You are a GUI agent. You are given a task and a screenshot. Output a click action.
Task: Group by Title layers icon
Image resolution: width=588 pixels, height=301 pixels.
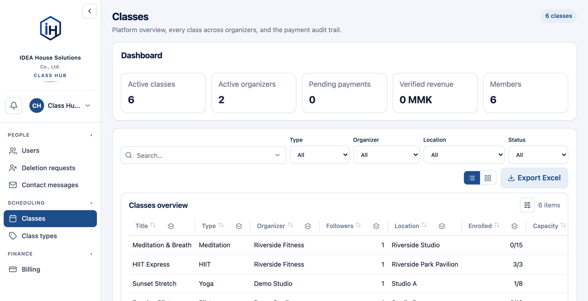point(170,226)
